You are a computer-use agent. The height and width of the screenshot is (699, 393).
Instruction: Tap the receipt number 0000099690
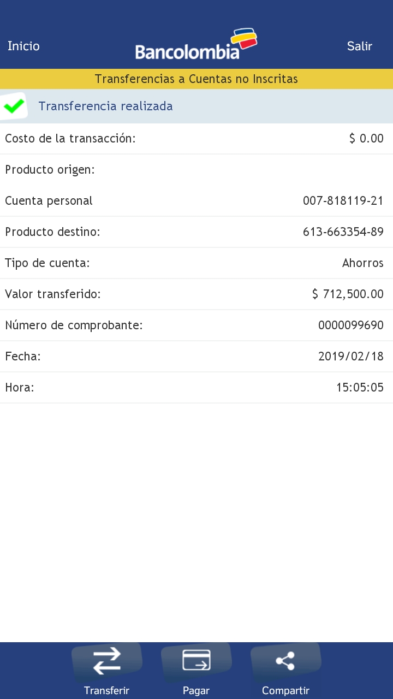(x=350, y=325)
